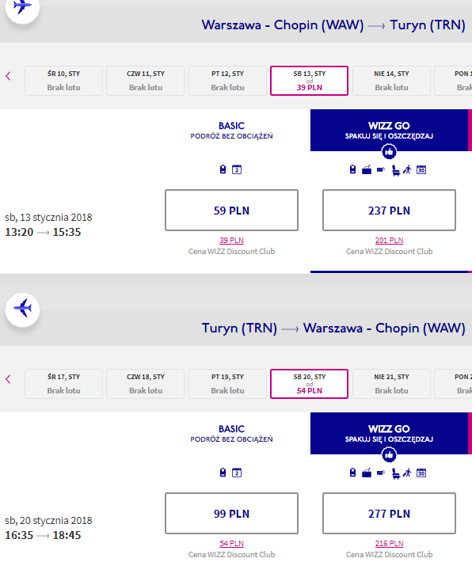
Task: Choose the 59 PLN BASIC outbound fare
Action: (x=231, y=211)
